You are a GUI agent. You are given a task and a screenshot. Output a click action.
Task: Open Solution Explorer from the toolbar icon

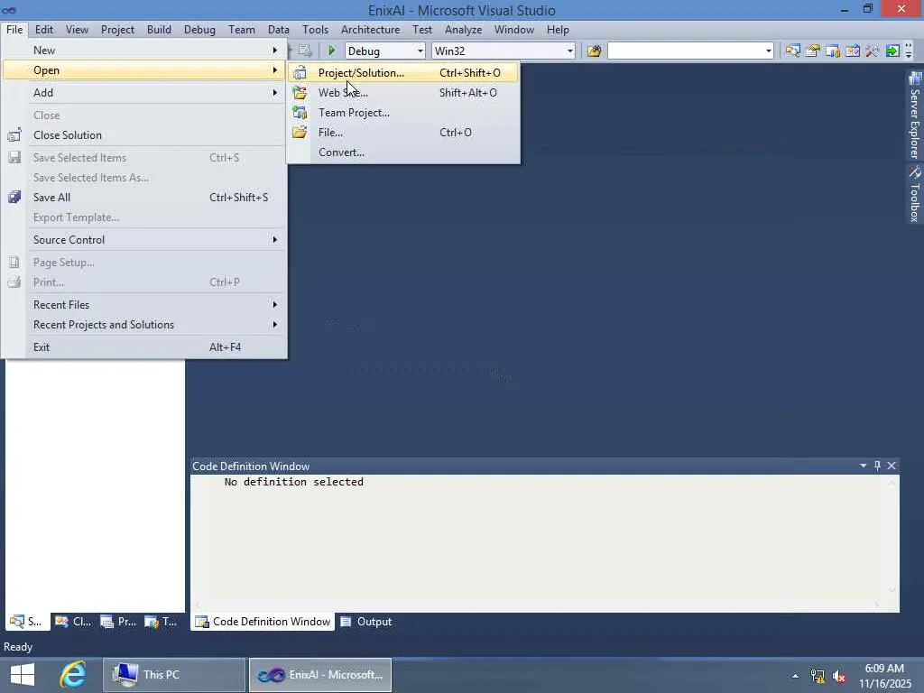coord(793,51)
